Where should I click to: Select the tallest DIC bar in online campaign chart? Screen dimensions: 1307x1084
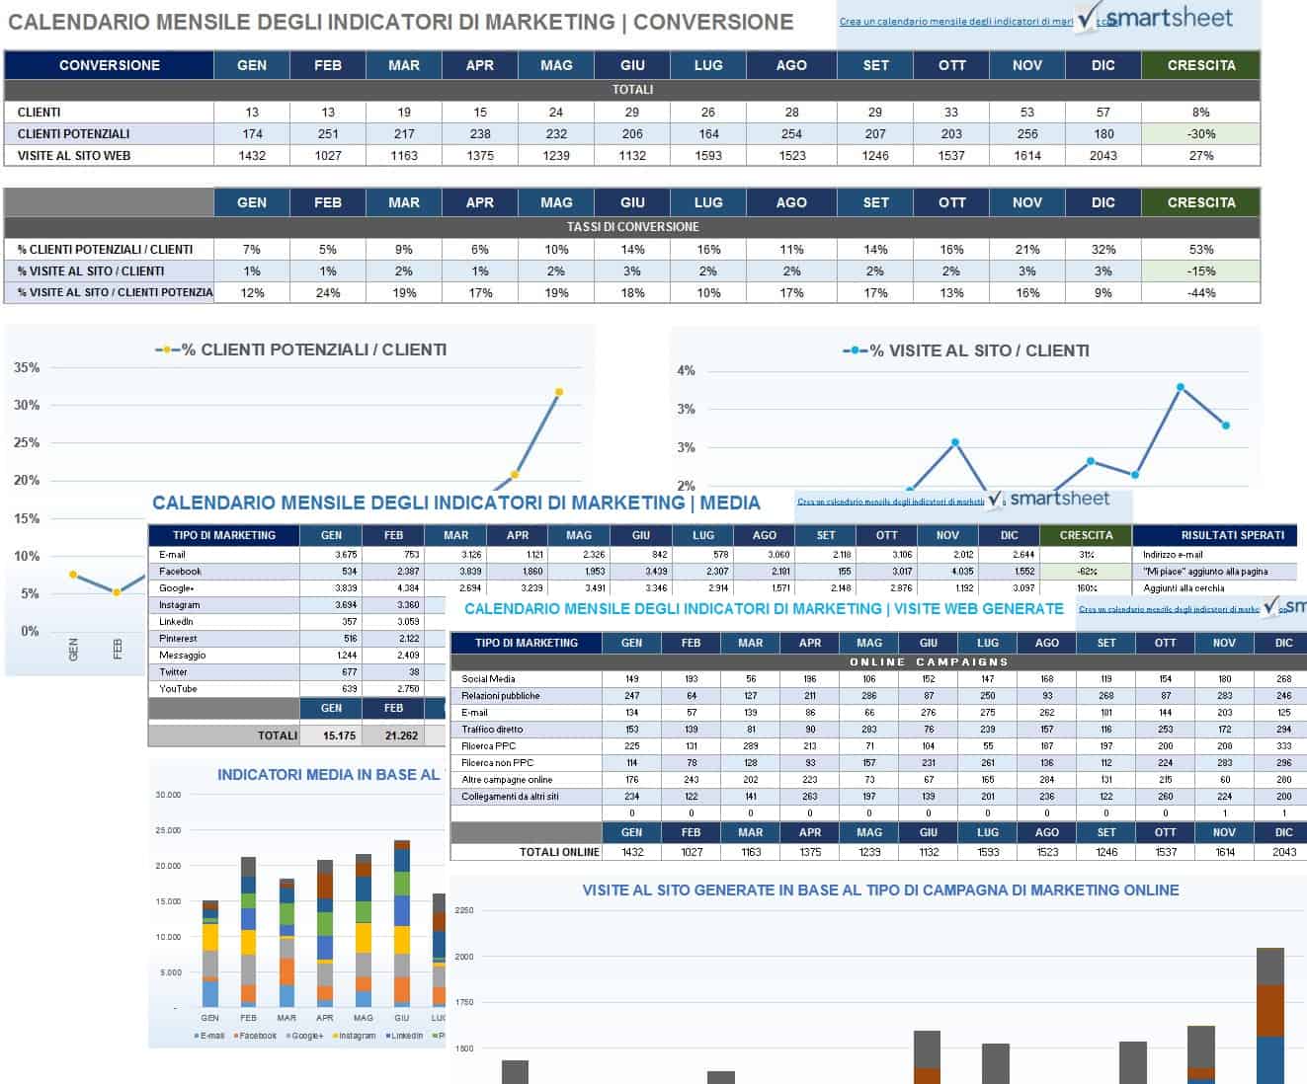pyautogui.click(x=1270, y=1015)
